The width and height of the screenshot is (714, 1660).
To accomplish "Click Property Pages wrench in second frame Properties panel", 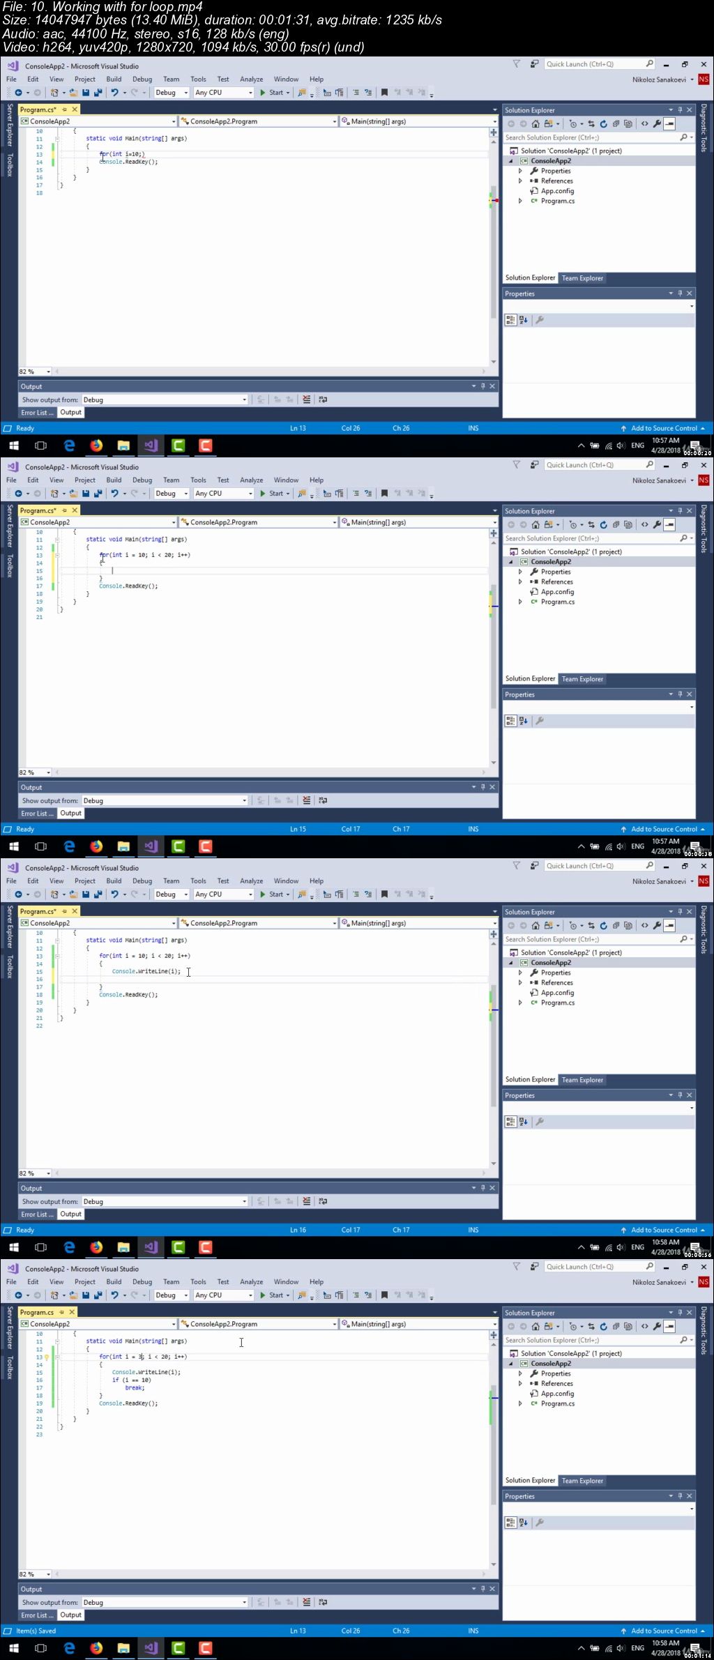I will pos(539,721).
